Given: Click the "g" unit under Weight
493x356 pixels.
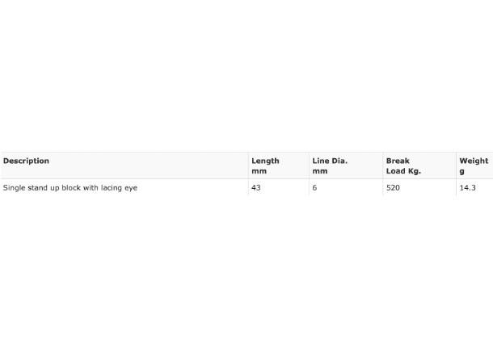Looking at the screenshot, I should (461, 171).
